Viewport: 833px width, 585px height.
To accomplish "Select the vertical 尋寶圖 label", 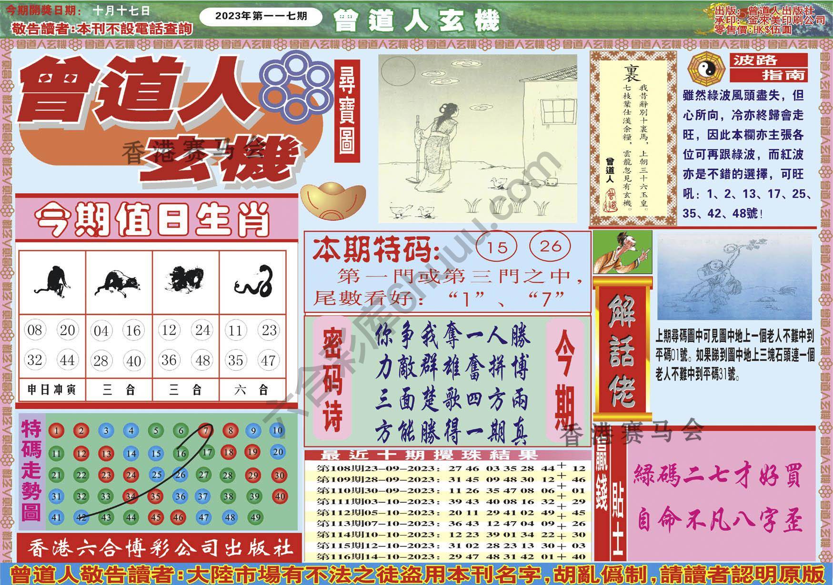I will 348,112.
